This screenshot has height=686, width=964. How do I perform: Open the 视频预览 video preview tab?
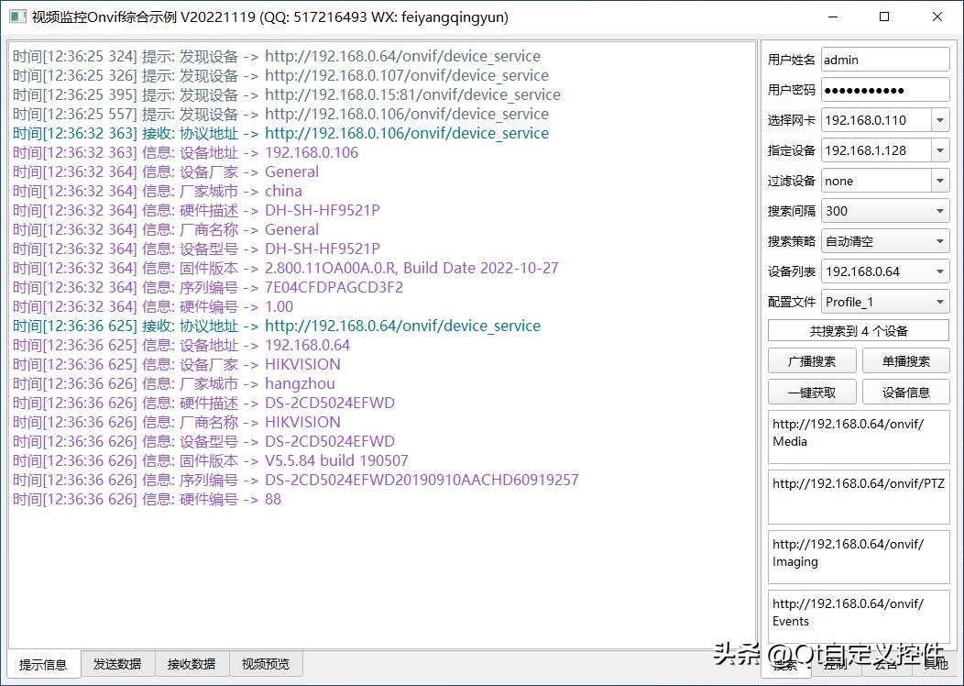[x=266, y=663]
